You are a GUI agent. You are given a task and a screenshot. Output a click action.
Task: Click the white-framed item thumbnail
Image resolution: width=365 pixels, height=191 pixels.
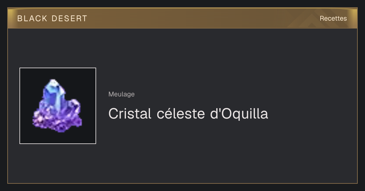(x=58, y=106)
